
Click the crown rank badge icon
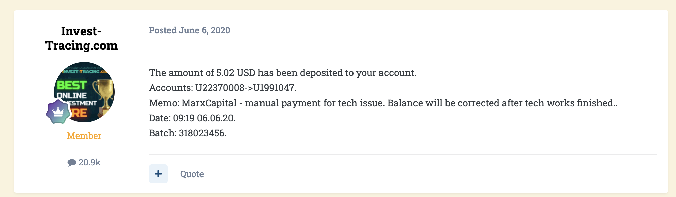(58, 112)
